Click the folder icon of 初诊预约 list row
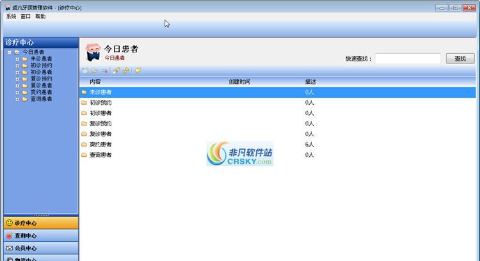The image size is (480, 261). [84, 102]
